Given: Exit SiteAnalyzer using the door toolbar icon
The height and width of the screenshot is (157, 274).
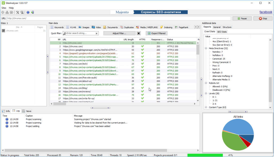Looking at the screenshot, I should (33, 12).
